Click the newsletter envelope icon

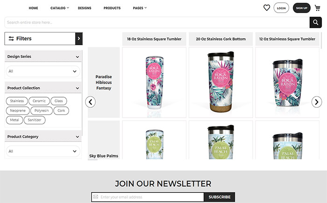click(x=96, y=197)
